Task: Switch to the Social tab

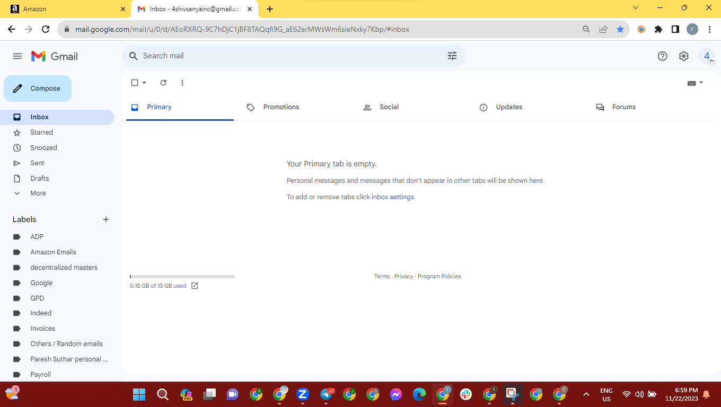Action: pyautogui.click(x=412, y=107)
